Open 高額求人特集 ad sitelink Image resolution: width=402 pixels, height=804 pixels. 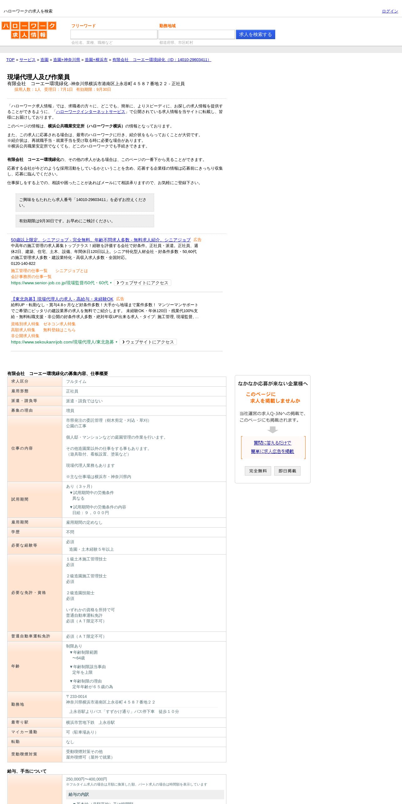pos(23,330)
